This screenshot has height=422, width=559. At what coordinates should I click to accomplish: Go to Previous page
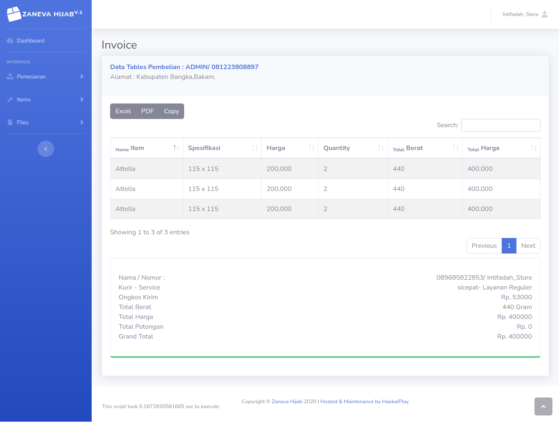484,246
